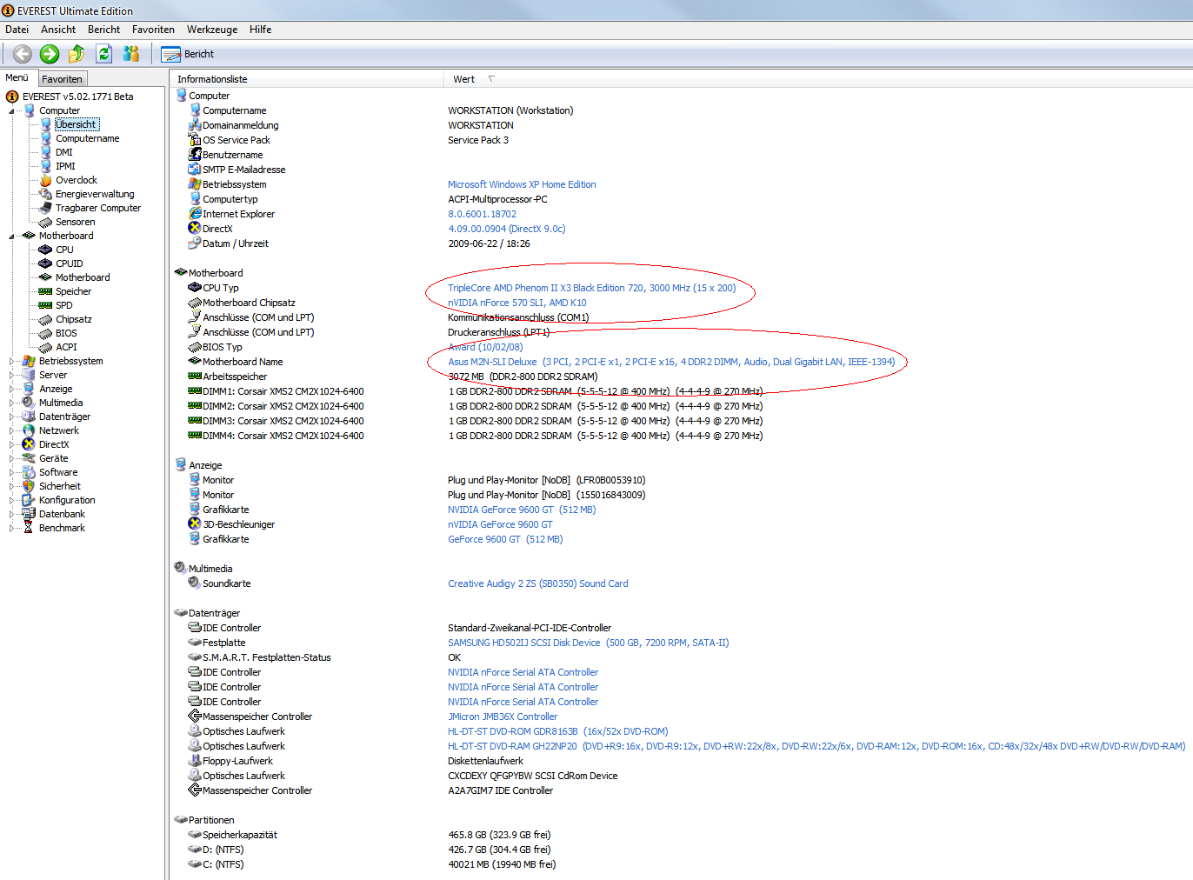The height and width of the screenshot is (880, 1193).
Task: Click the Konfiguration icon in the tree
Action: [x=29, y=500]
